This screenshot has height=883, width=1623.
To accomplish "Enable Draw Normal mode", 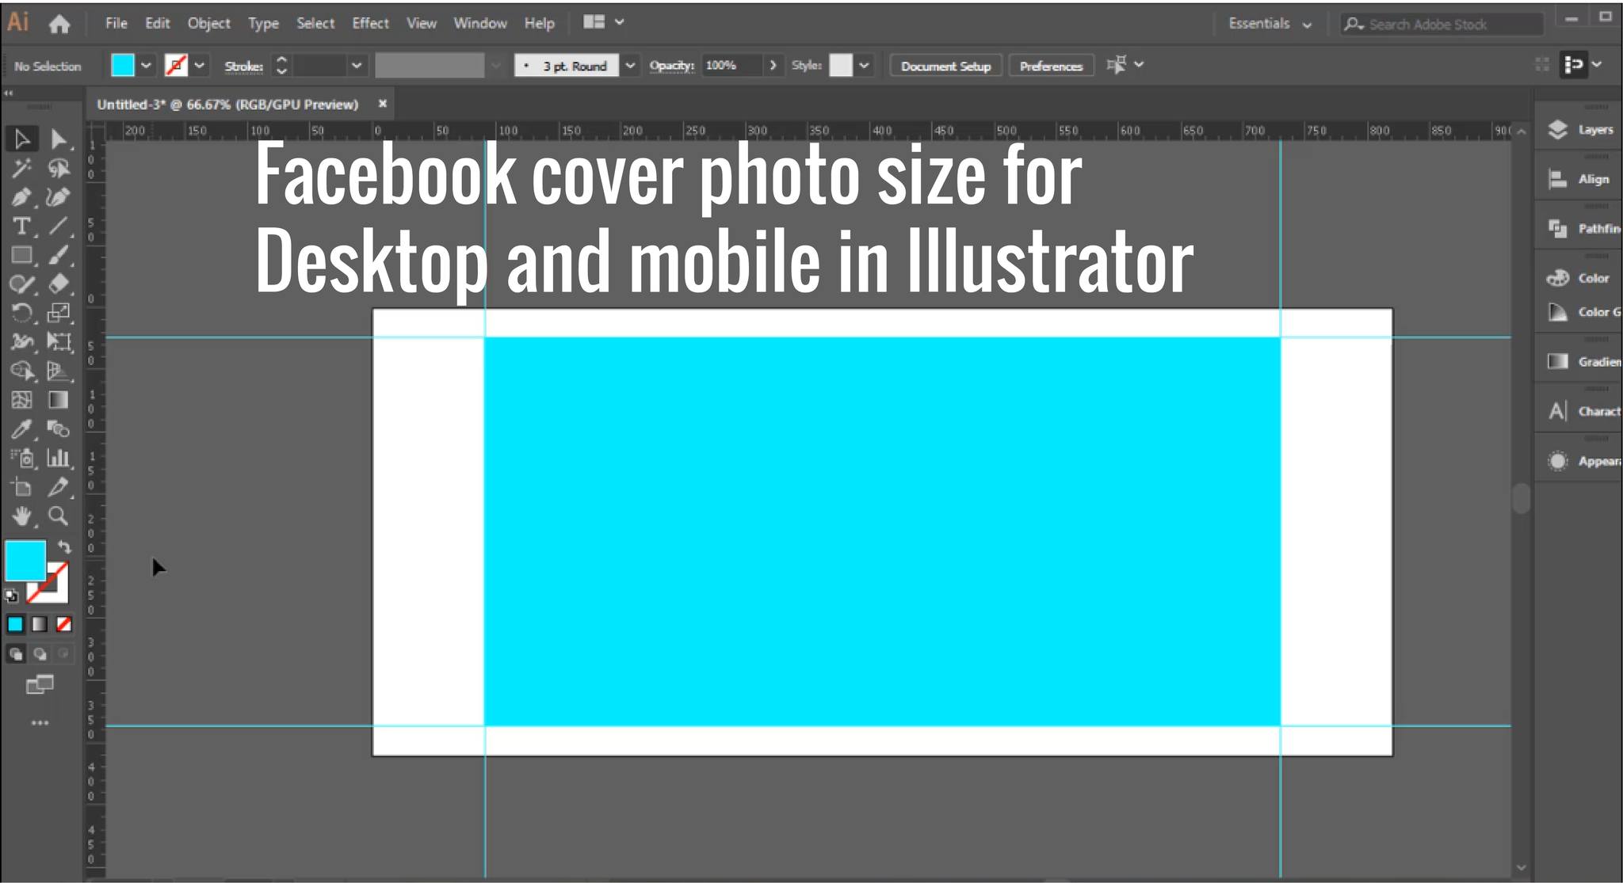I will click(15, 654).
